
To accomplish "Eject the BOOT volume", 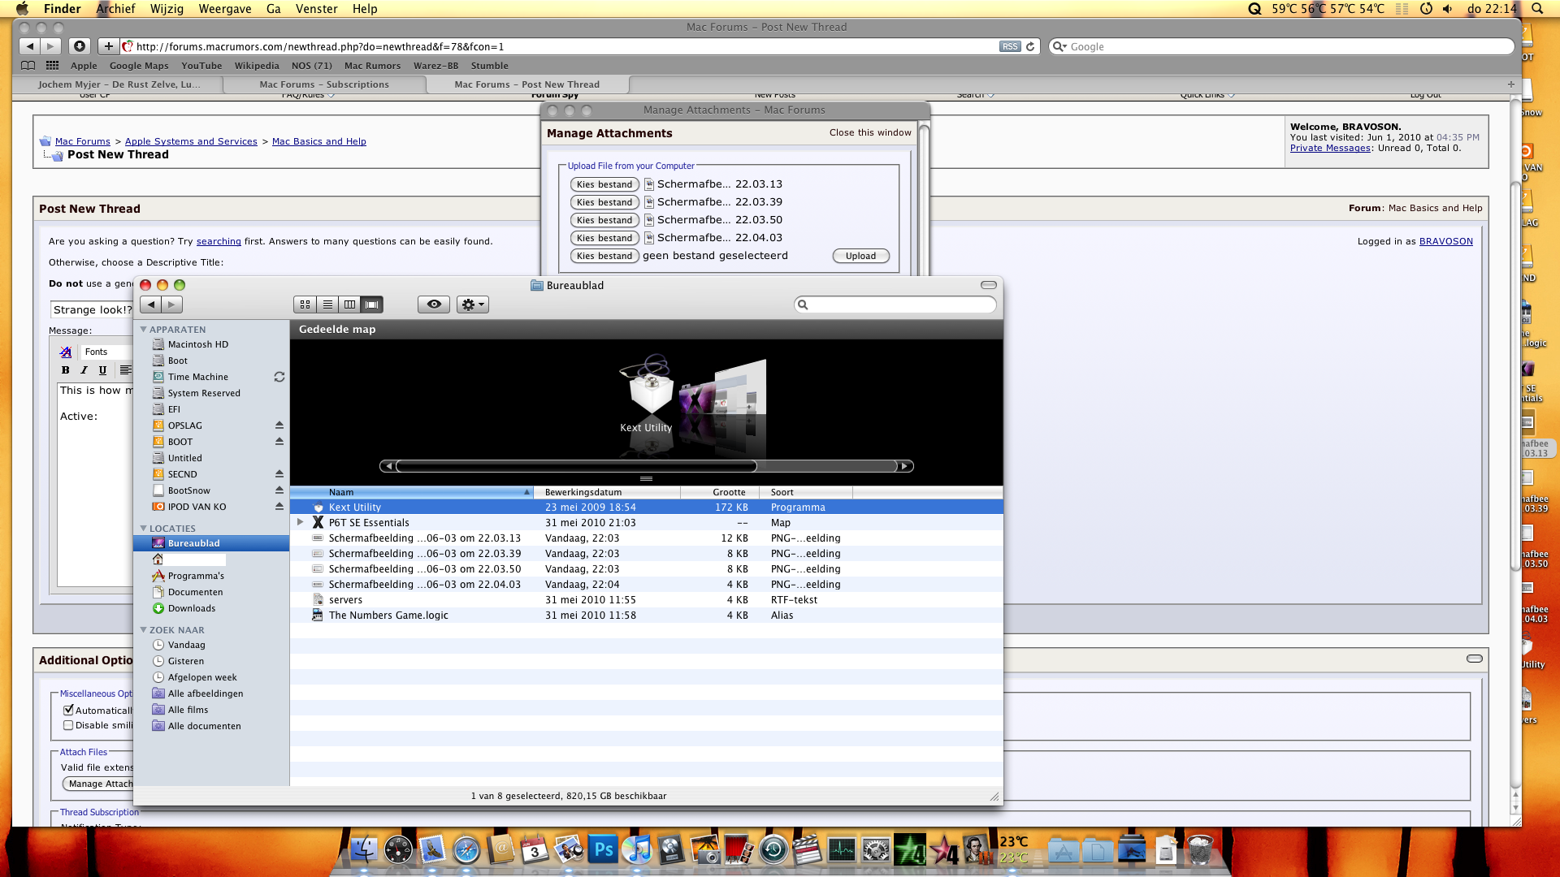I will [x=279, y=442].
